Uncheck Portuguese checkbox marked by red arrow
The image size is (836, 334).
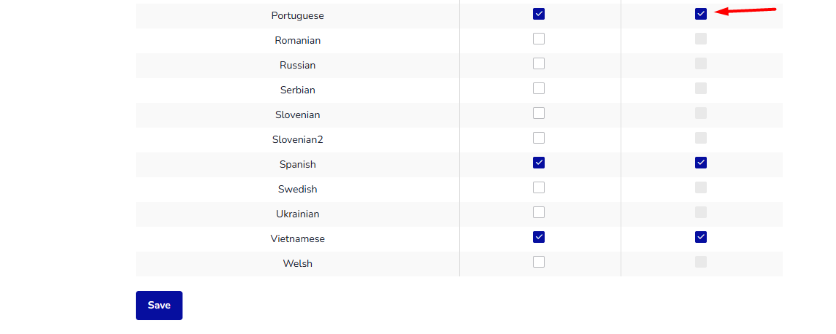click(x=701, y=15)
